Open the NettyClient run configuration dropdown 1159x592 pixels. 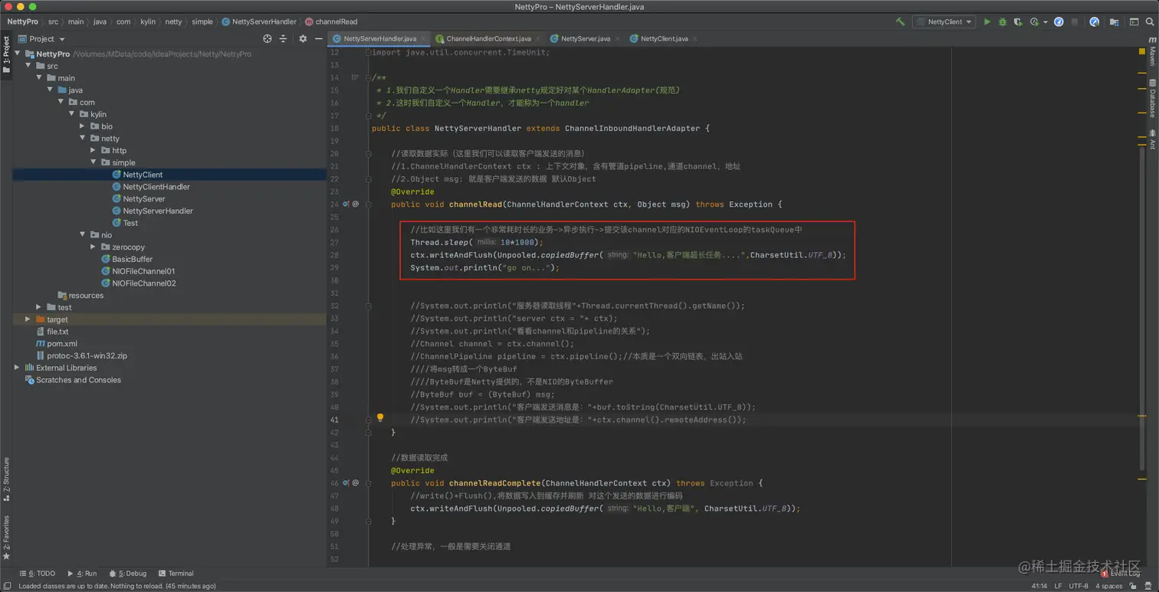click(x=944, y=22)
